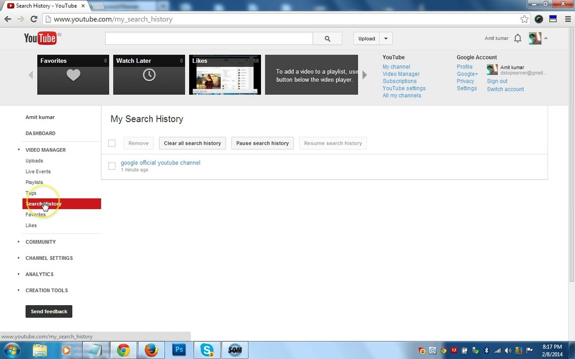Open Uploads in sidebar
The height and width of the screenshot is (359, 575).
[x=34, y=161]
